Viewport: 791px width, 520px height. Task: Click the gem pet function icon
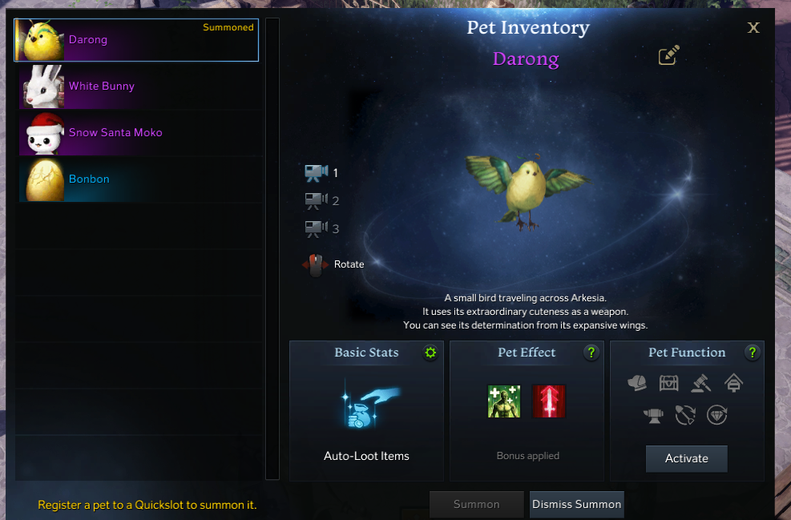click(x=716, y=416)
